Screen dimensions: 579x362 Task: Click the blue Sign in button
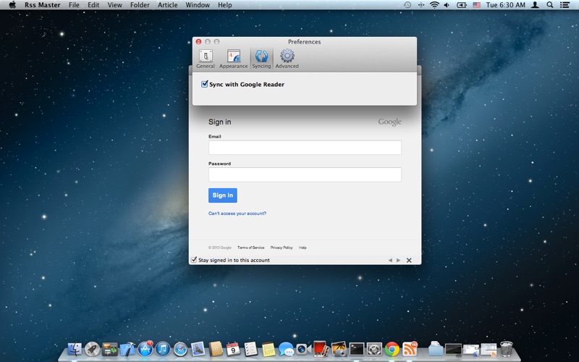pos(223,195)
